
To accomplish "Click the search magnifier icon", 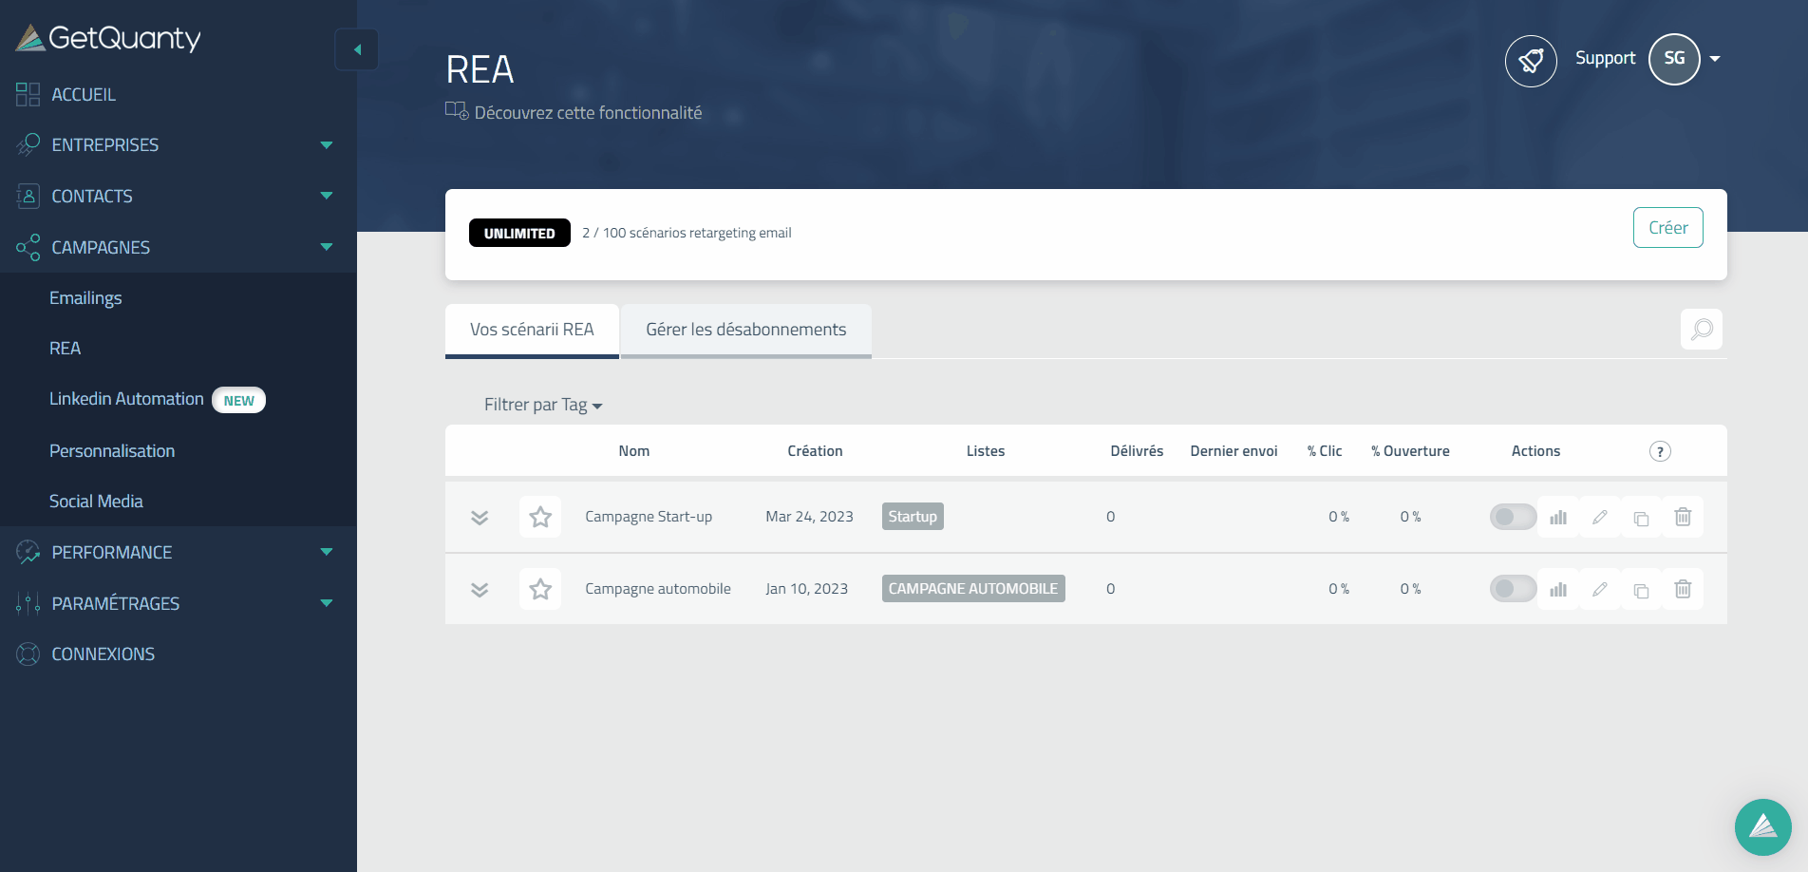I will [1702, 330].
